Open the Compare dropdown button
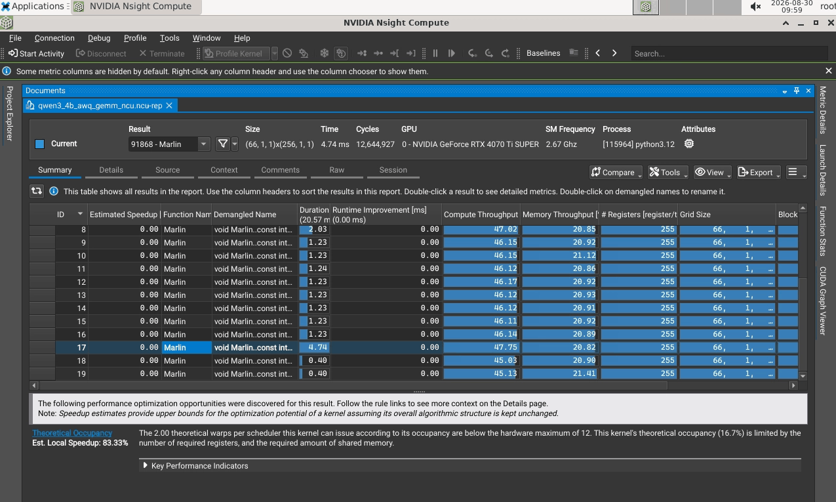836x502 pixels. (616, 172)
